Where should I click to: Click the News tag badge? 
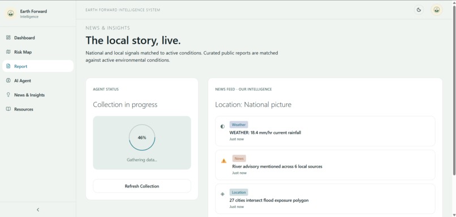[x=239, y=159]
